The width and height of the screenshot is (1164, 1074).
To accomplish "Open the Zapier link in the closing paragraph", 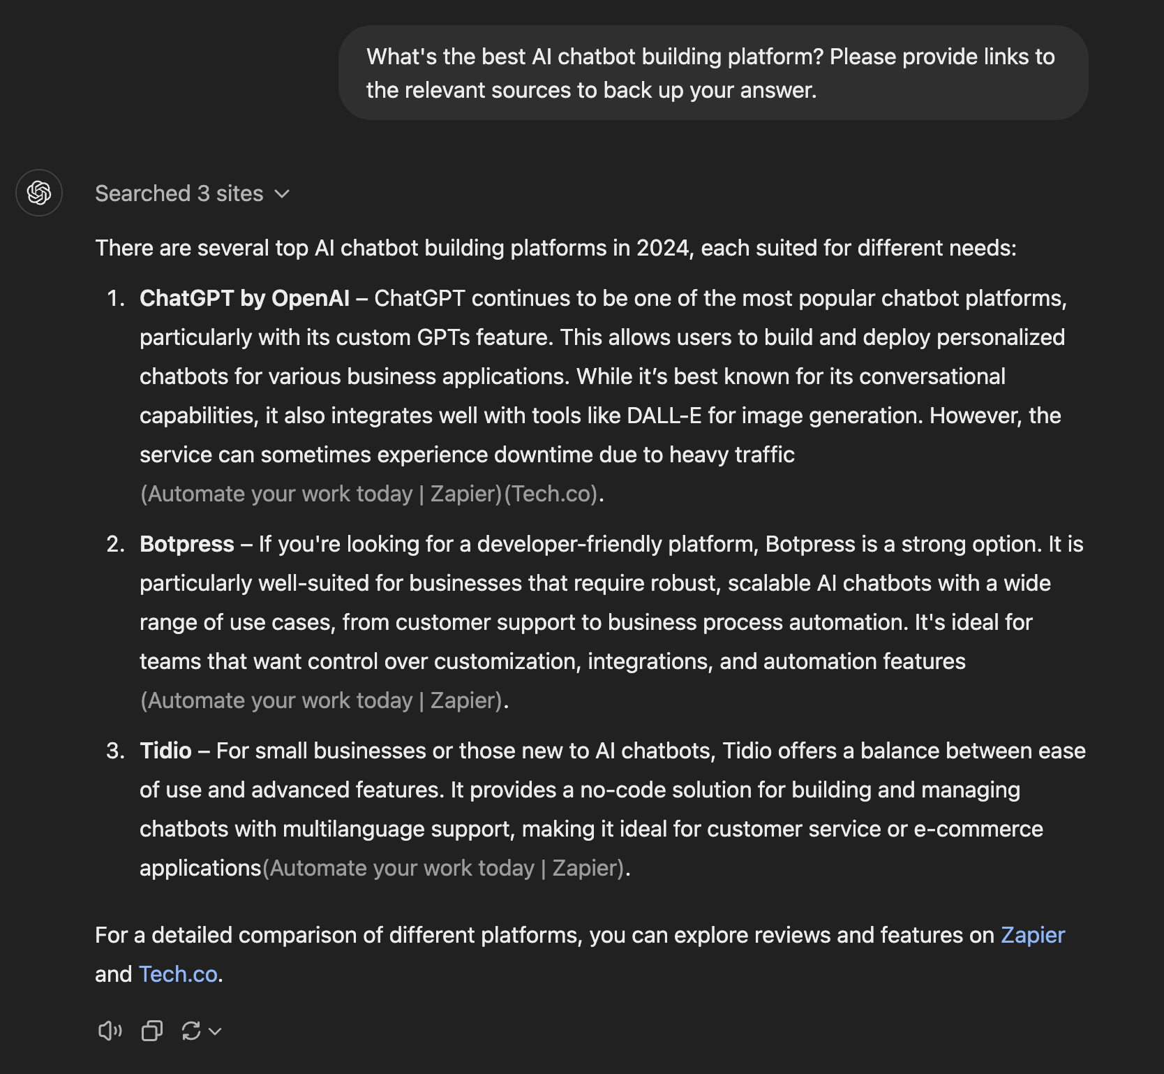I will (1032, 935).
